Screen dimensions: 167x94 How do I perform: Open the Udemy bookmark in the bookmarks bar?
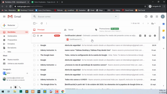click(116, 10)
